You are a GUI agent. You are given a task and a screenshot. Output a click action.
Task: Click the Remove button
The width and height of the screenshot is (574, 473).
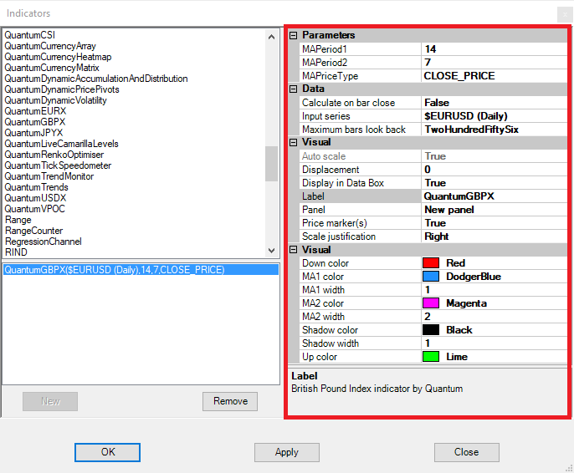[x=230, y=401]
